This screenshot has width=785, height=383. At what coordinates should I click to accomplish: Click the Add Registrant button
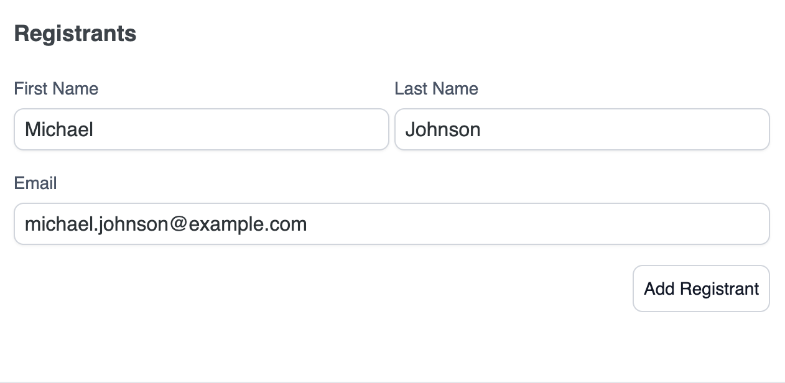point(701,288)
